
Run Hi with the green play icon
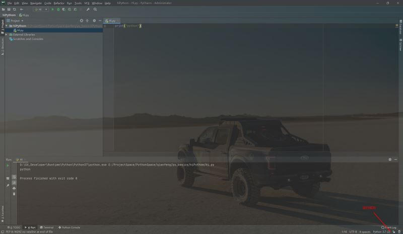tap(53, 10)
